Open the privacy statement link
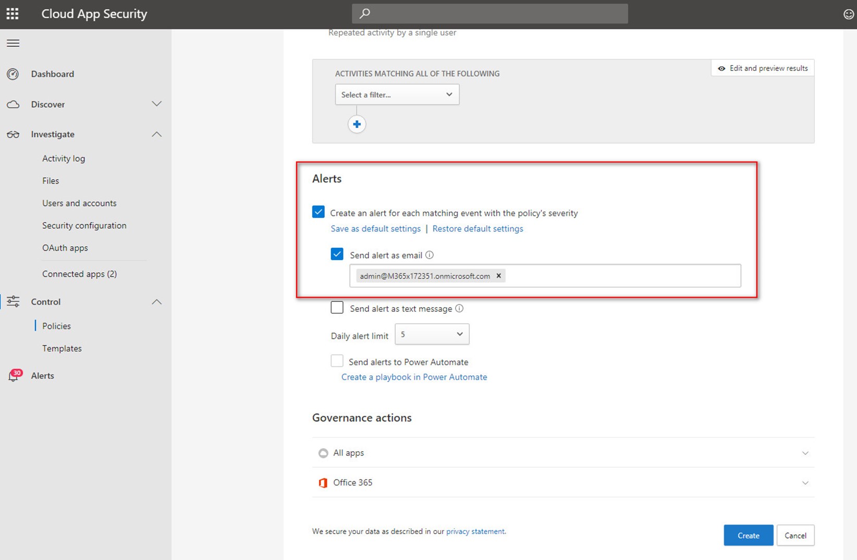This screenshot has width=857, height=560. (475, 531)
